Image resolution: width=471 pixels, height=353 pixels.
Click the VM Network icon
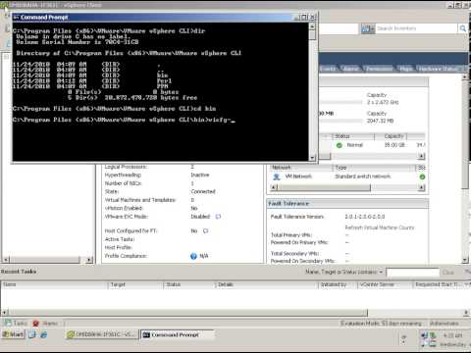[x=277, y=176]
